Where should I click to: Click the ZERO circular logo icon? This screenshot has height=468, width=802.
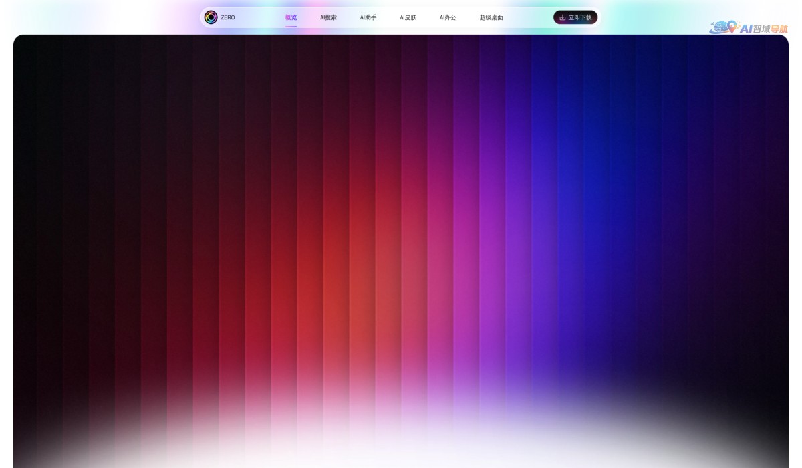click(211, 17)
